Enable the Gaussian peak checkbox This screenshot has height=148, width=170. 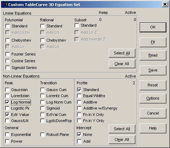pos(7,90)
